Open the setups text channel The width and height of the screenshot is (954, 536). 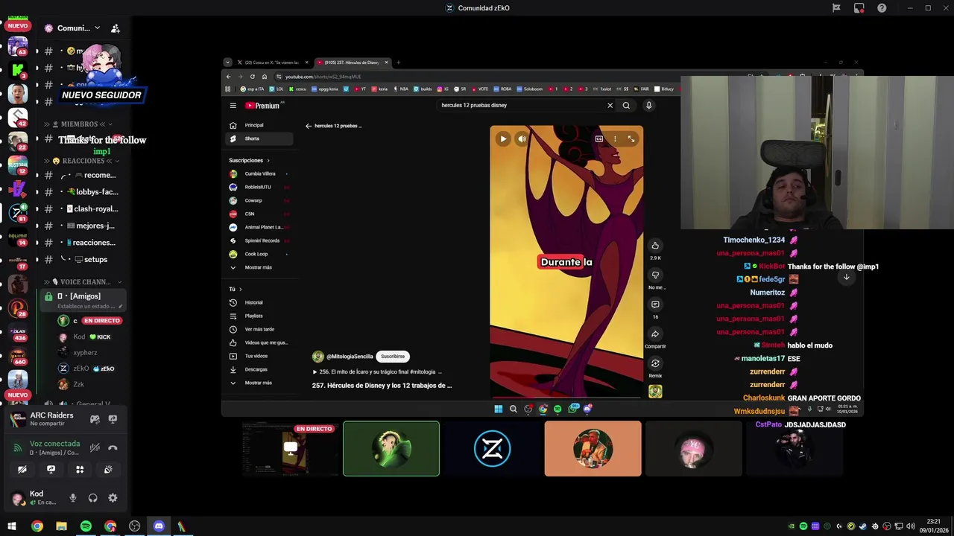pyautogui.click(x=82, y=260)
